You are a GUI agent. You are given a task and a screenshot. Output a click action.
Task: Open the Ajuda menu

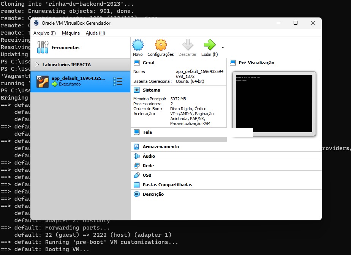tap(95, 33)
